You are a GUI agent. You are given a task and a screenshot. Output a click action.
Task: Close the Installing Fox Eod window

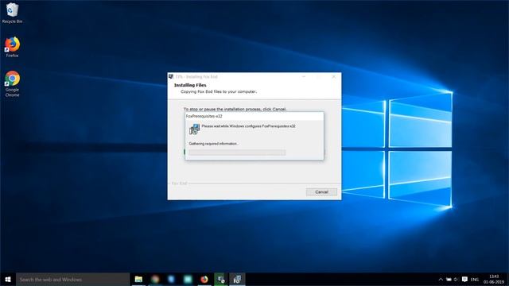(334, 76)
